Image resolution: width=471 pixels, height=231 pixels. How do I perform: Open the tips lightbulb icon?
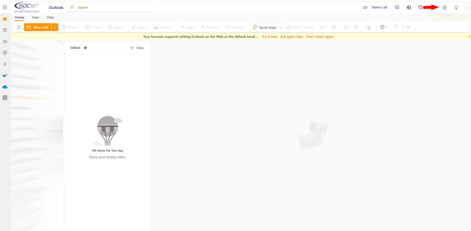[456, 7]
